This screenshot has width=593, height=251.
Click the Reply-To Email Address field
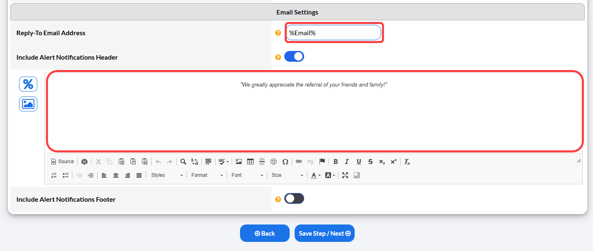point(333,33)
